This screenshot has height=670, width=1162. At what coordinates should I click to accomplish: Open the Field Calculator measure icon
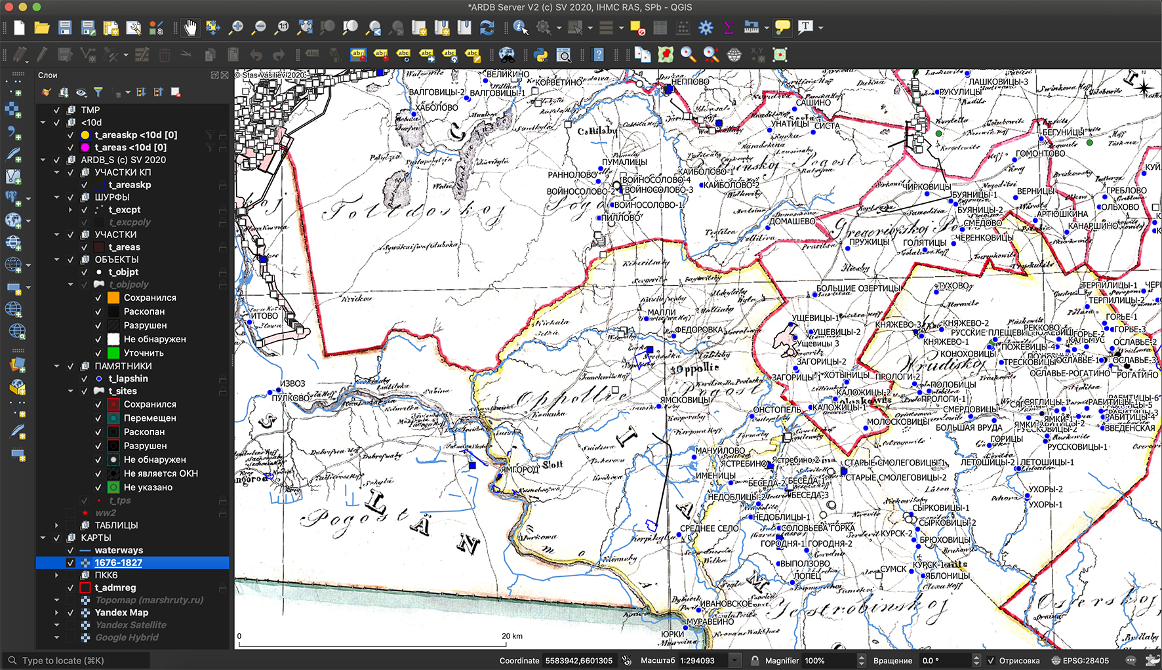751,28
